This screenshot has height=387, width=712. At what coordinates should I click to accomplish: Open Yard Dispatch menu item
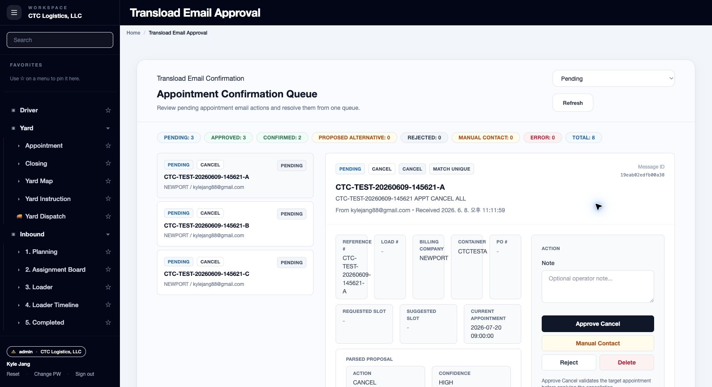click(x=45, y=216)
